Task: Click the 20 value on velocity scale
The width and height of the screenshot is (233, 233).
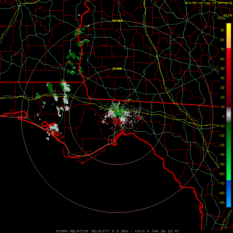Action: 222,97
